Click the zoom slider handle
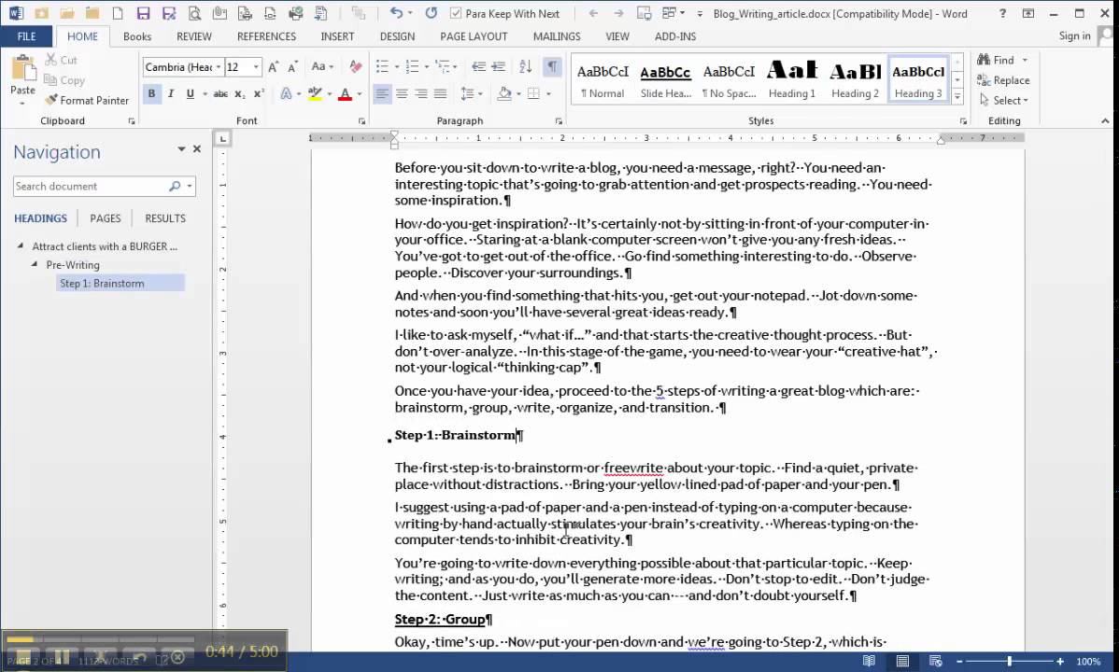1119x672 pixels. coord(1009,662)
